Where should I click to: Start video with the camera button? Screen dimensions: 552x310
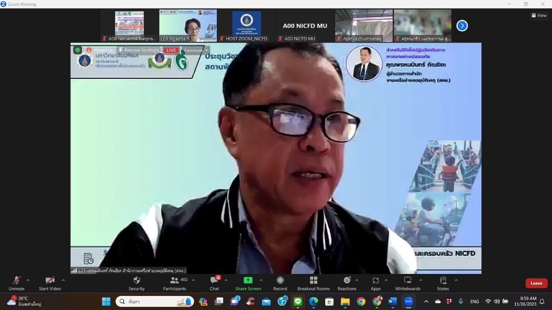(50, 283)
